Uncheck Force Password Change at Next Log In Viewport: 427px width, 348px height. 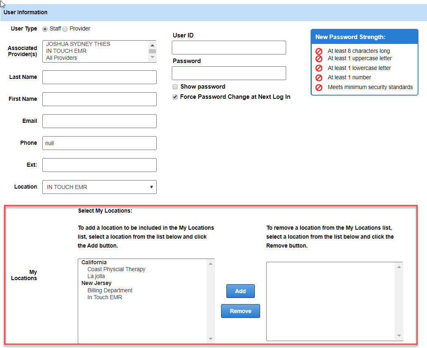175,97
